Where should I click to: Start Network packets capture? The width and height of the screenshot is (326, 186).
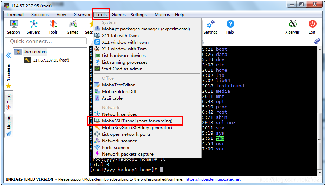pyautogui.click(x=147, y=154)
